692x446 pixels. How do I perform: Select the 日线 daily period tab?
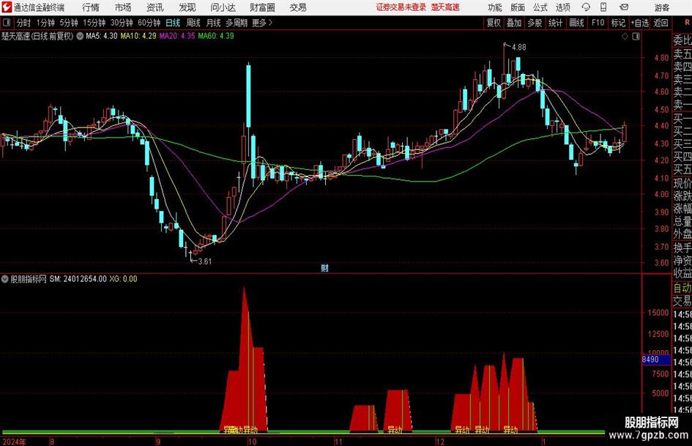coord(173,23)
